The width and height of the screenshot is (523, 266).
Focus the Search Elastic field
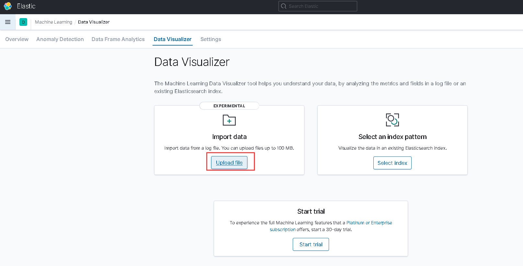(x=321, y=6)
